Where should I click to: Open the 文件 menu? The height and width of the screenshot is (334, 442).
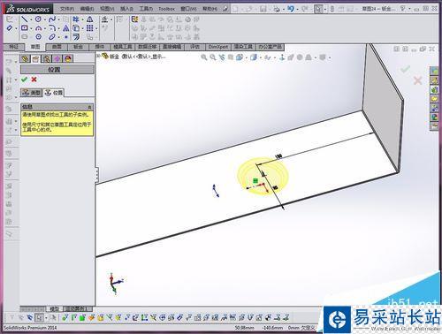click(x=67, y=9)
